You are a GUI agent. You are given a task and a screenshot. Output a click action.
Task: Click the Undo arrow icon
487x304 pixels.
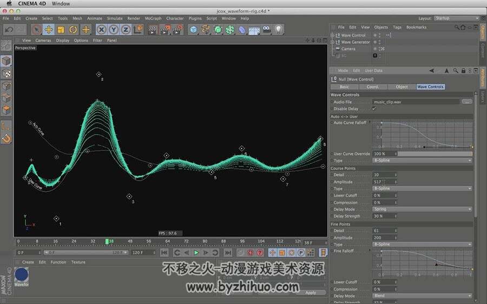pyautogui.click(x=9, y=30)
